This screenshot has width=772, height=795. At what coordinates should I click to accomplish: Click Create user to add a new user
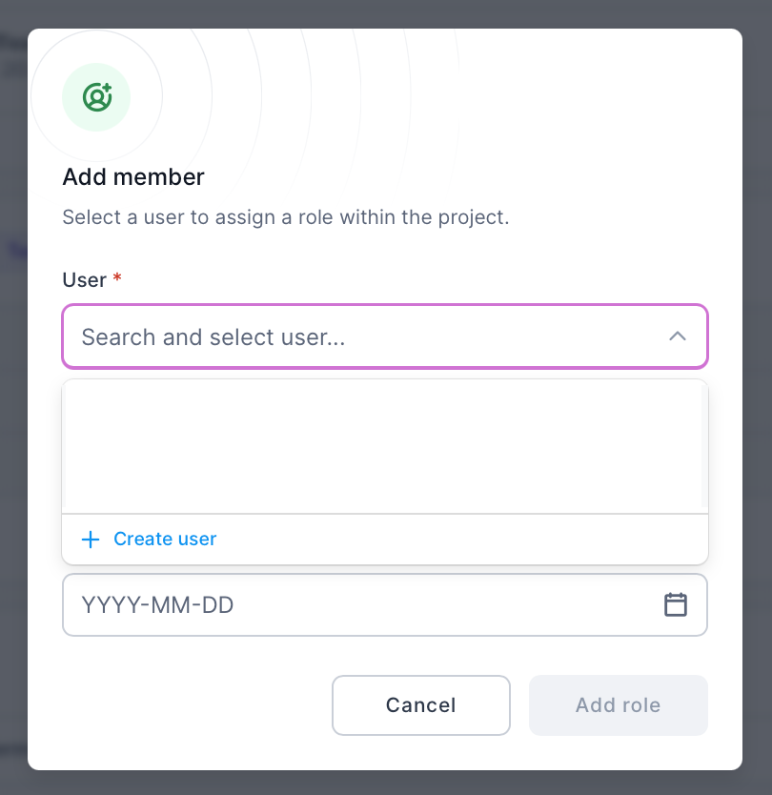[165, 539]
